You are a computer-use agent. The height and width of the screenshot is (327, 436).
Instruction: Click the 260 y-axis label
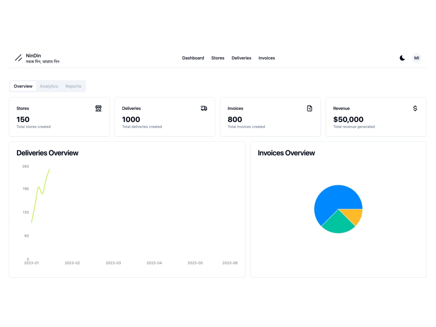26,166
